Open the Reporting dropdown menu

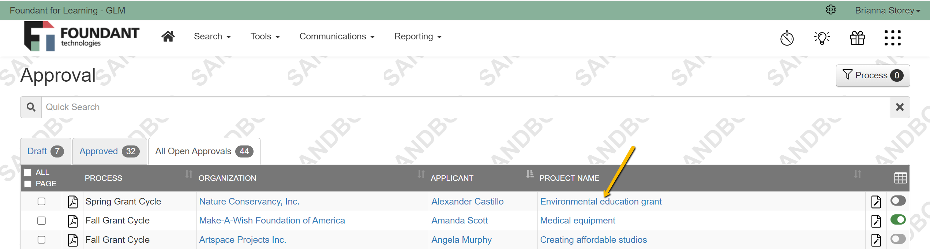[x=417, y=36]
